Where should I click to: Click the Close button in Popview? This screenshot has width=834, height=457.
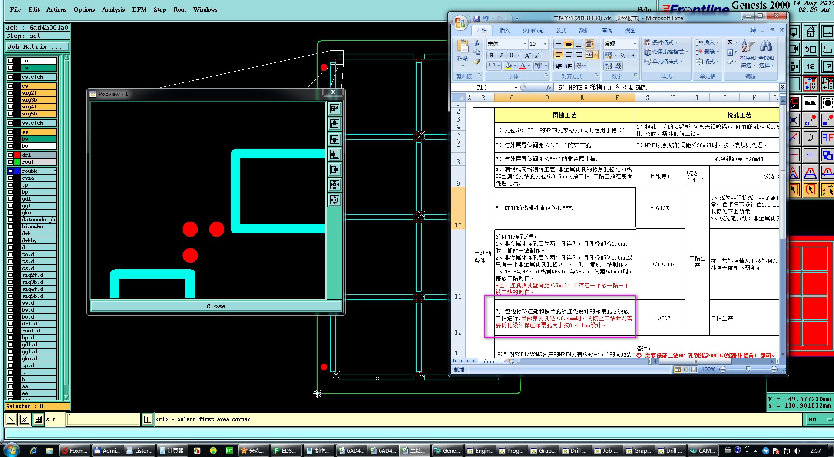point(216,306)
